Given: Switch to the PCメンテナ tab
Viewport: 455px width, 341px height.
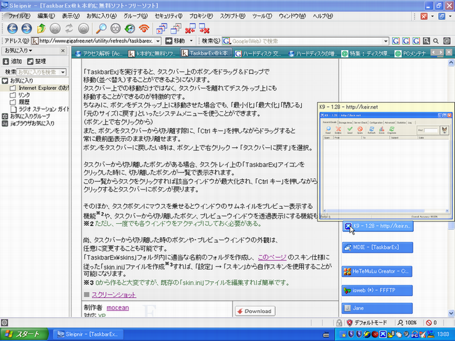Looking at the screenshot, I should pyautogui.click(x=411, y=53).
